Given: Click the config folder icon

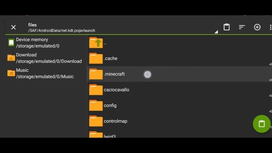Looking at the screenshot, I should point(96,105).
